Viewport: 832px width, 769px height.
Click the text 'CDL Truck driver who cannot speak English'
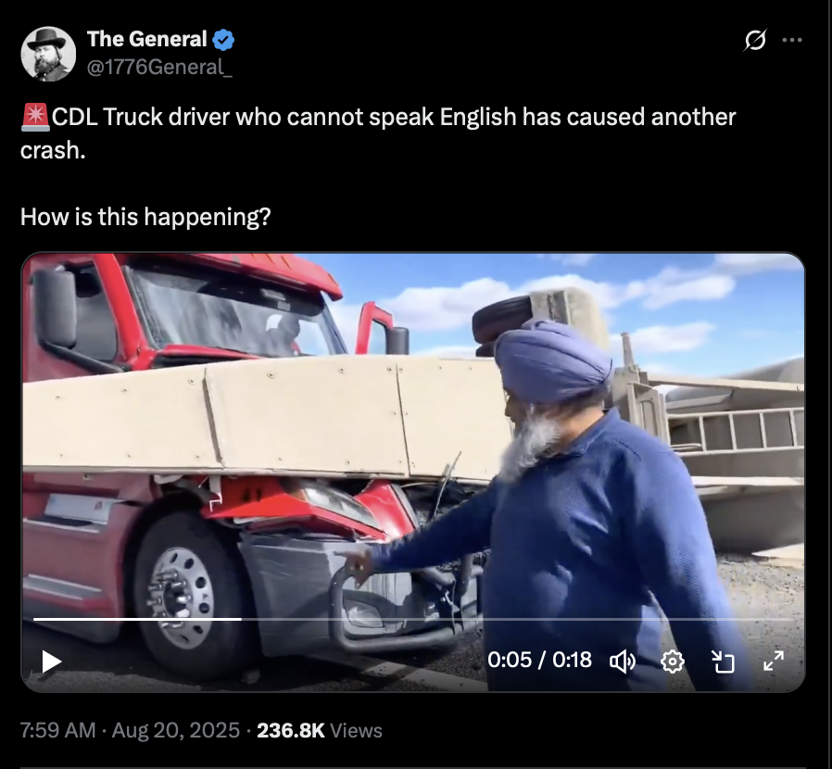[x=284, y=117]
